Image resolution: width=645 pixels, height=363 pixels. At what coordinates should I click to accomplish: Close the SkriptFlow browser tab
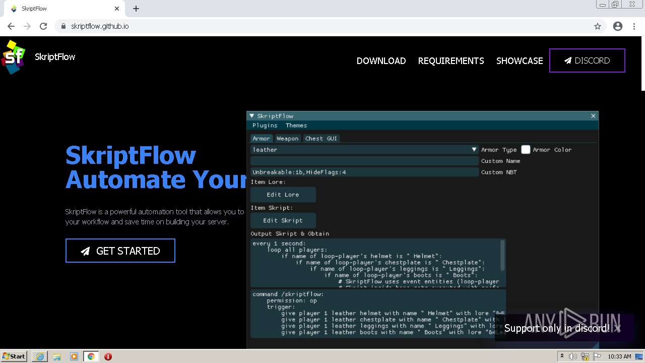point(117,9)
